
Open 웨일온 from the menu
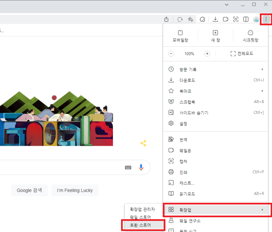pyautogui.click(x=216, y=150)
